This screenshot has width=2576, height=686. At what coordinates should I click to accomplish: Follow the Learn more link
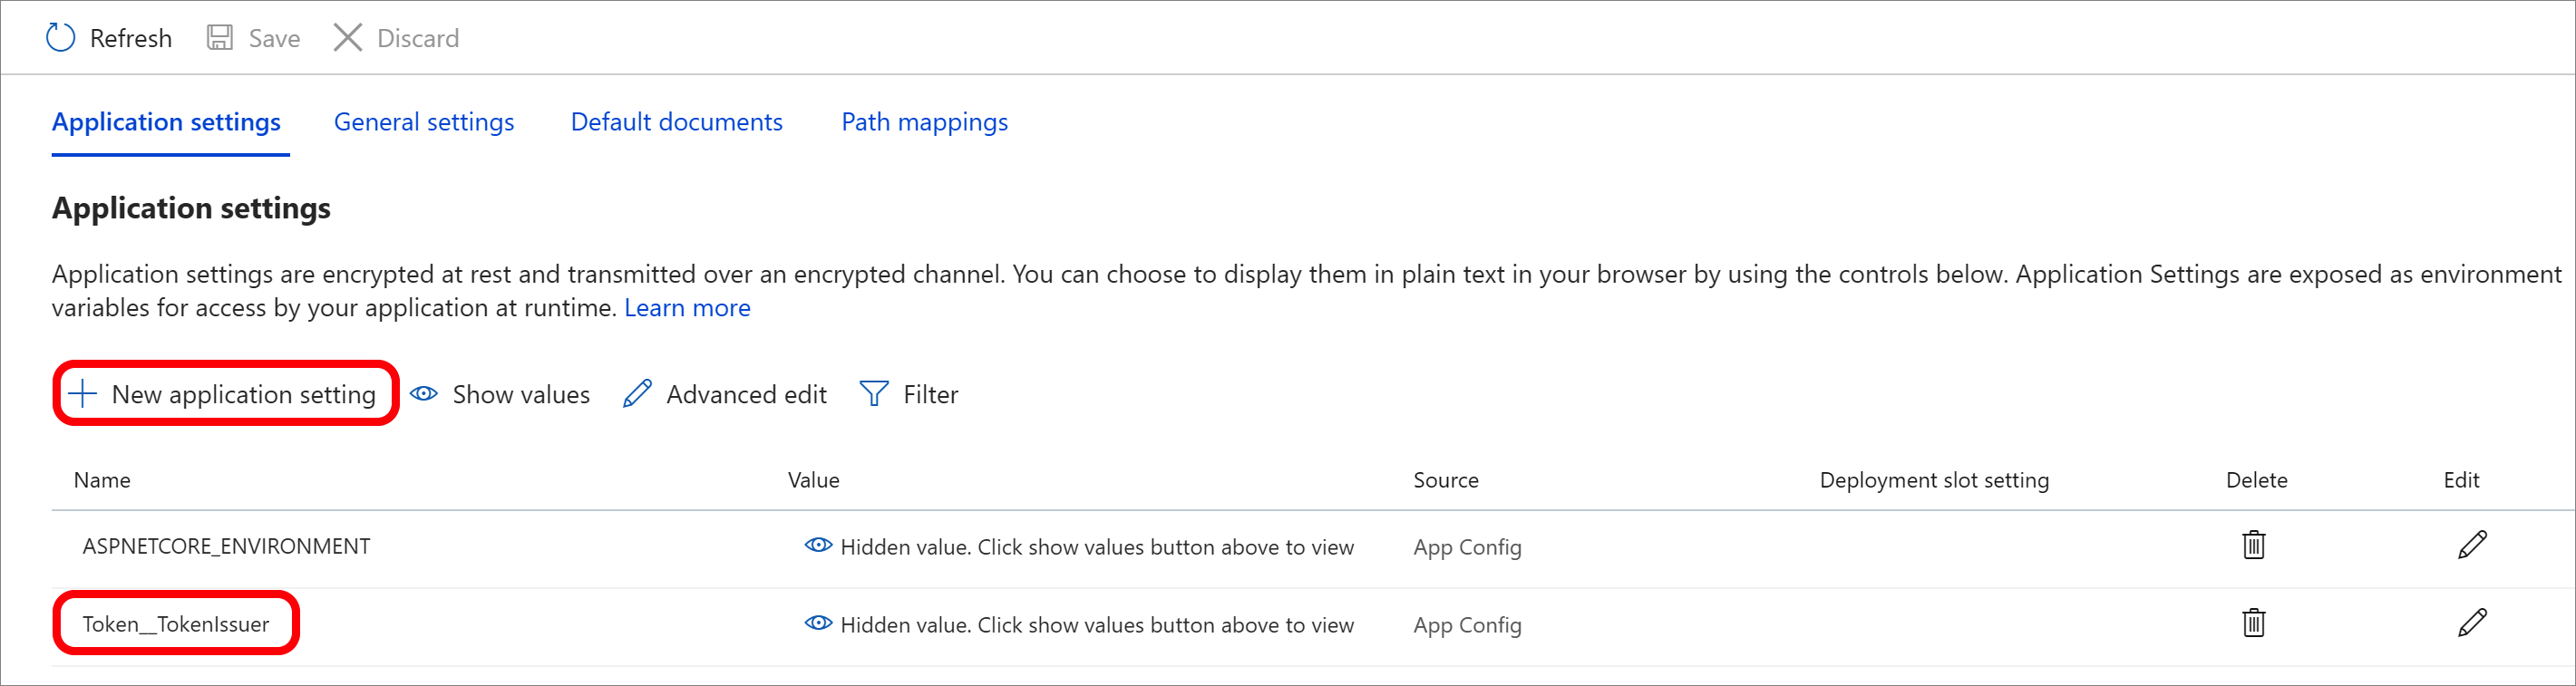tap(687, 308)
